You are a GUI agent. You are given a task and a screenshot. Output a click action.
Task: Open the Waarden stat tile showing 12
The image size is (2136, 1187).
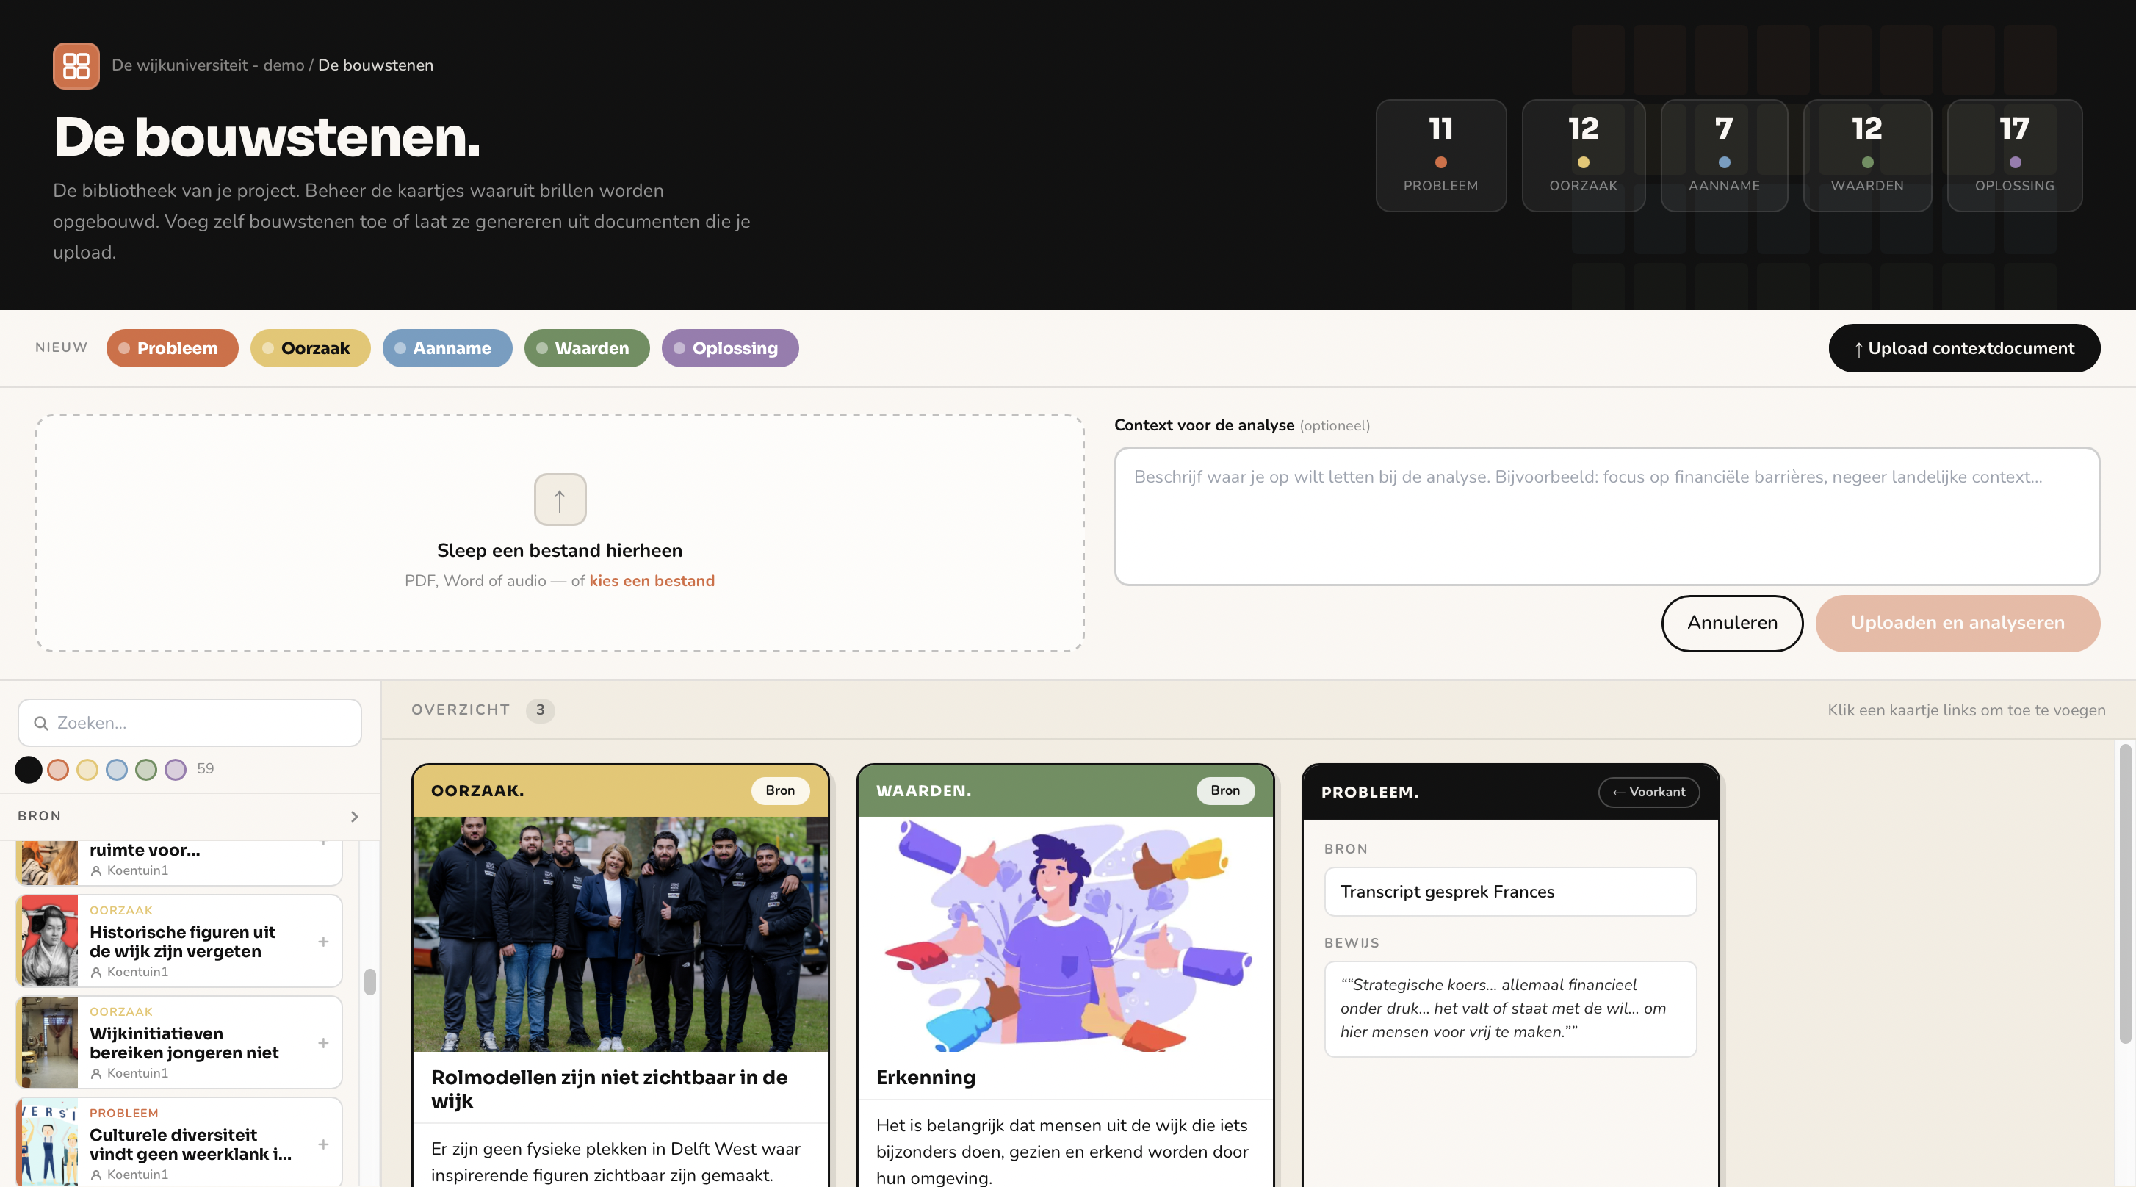pyautogui.click(x=1867, y=156)
